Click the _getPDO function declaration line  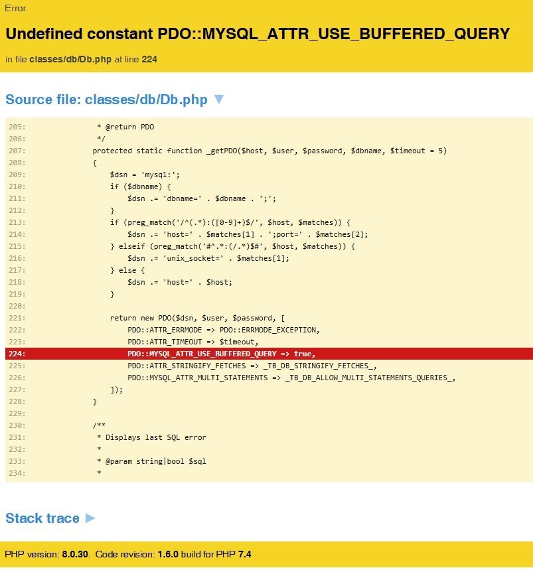point(269,151)
